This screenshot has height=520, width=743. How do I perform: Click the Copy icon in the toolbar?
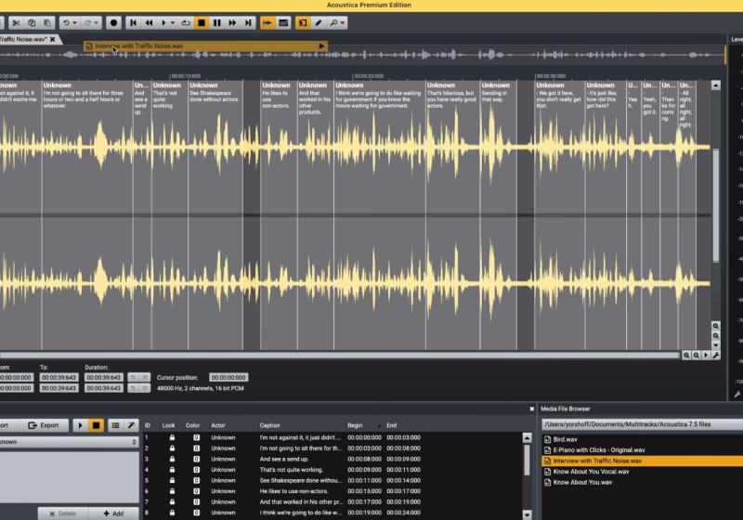tap(32, 22)
